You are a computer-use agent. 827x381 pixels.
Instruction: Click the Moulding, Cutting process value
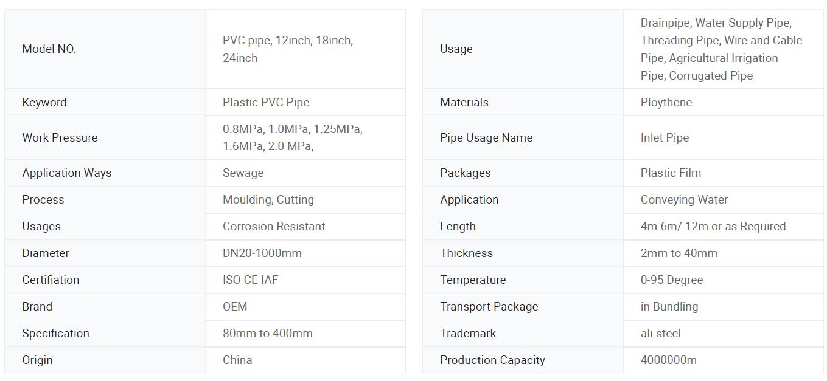tap(268, 199)
